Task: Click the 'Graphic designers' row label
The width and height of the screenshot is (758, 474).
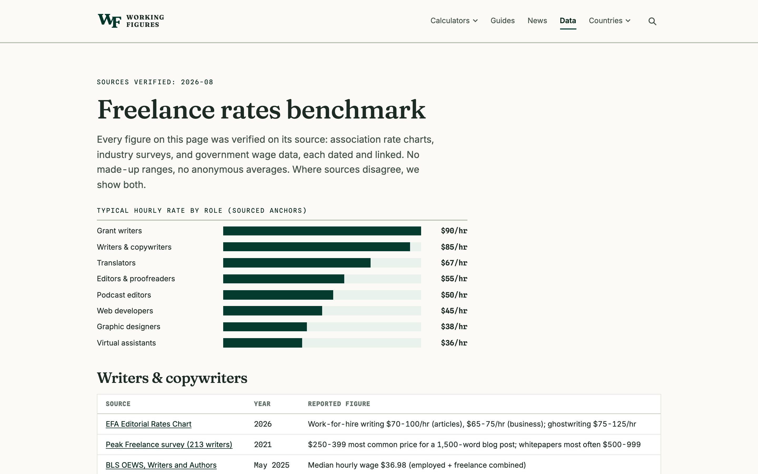Action: (128, 327)
